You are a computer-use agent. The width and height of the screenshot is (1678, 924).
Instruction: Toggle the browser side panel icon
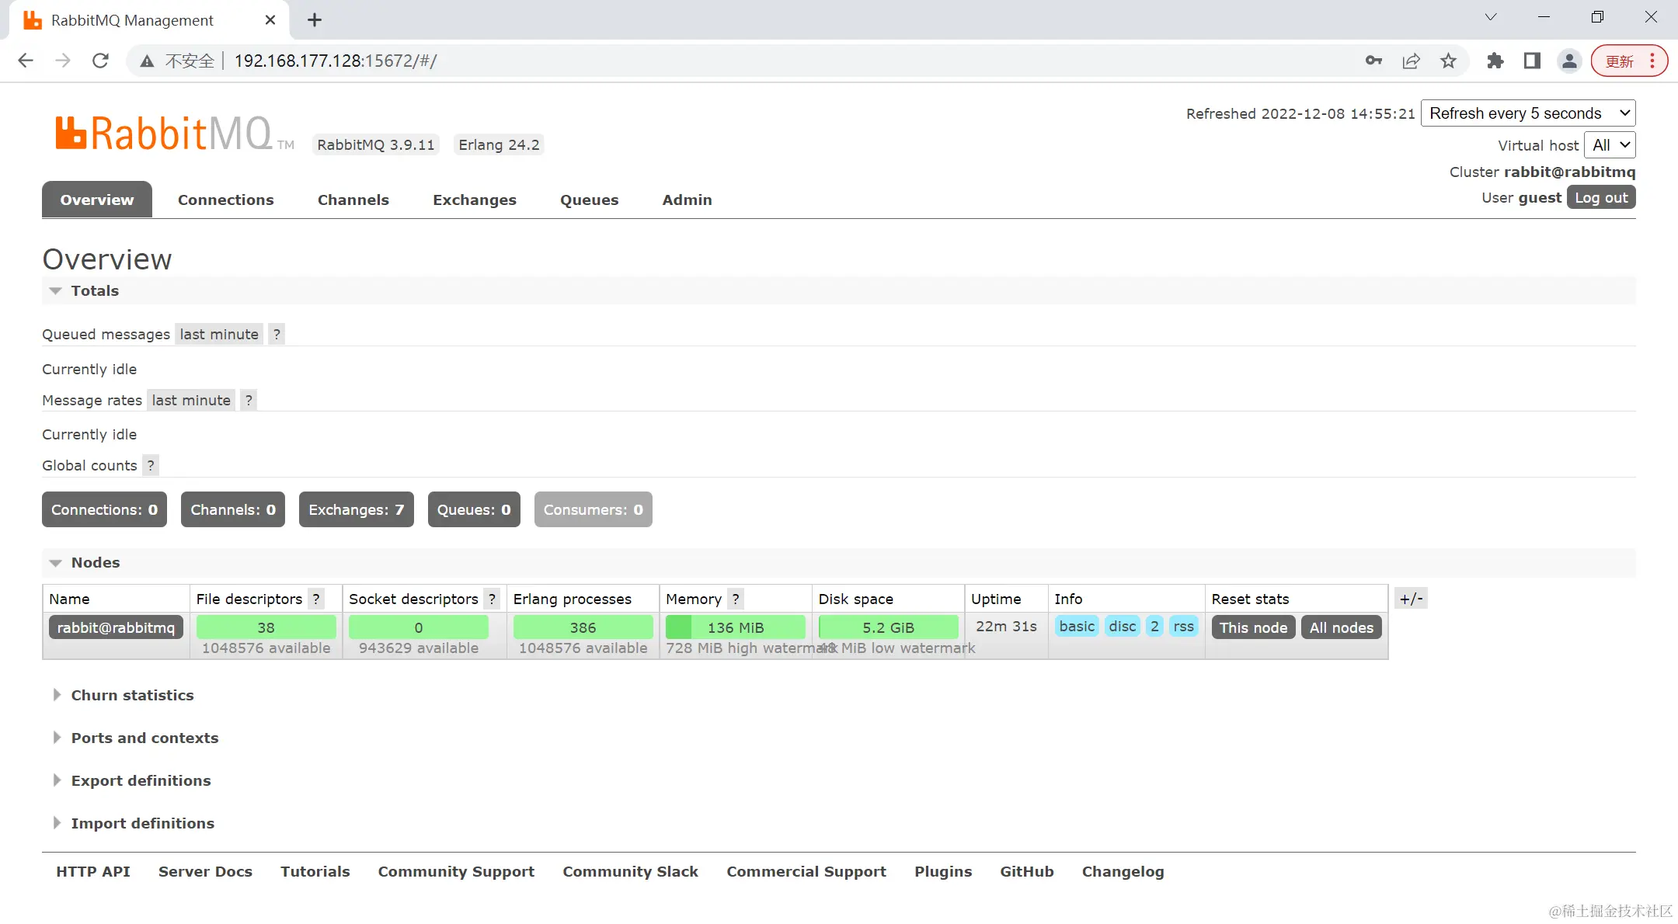[1532, 61]
